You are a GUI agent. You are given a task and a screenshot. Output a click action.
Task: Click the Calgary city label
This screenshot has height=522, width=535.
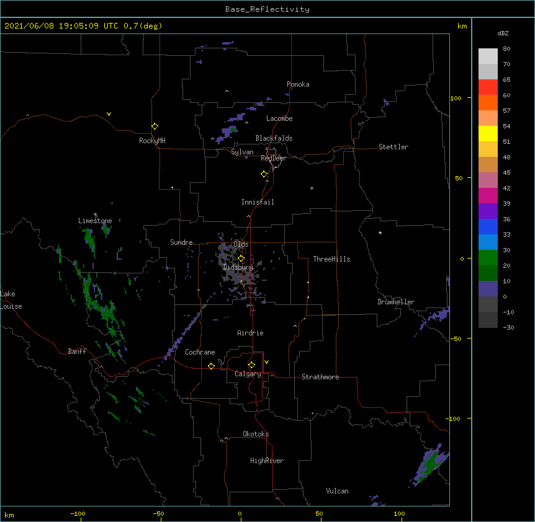pos(248,374)
